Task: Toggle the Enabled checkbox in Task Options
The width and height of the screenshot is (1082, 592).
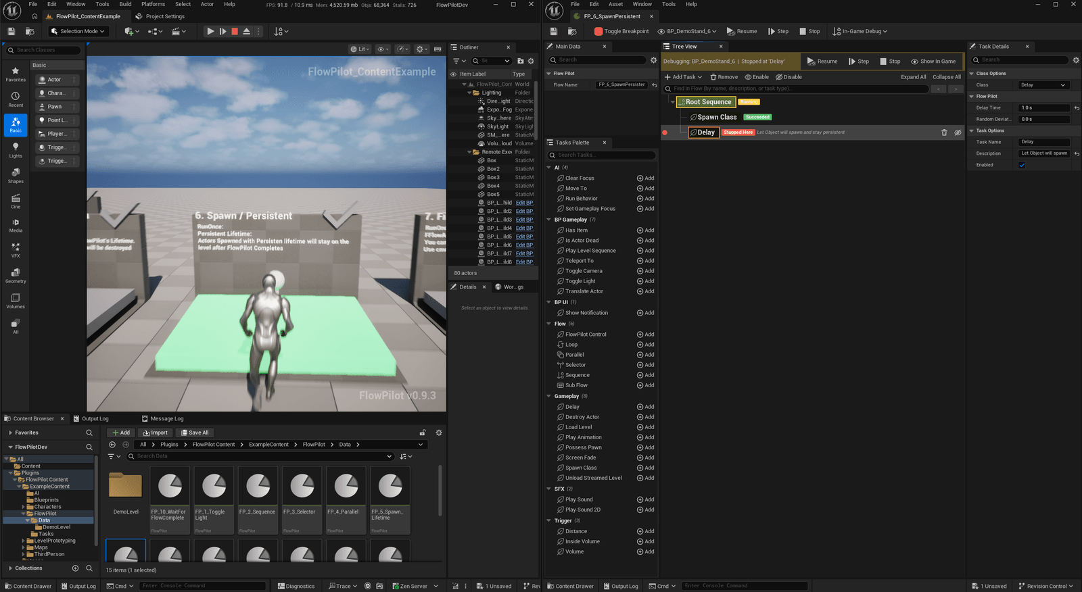Action: click(x=1022, y=165)
